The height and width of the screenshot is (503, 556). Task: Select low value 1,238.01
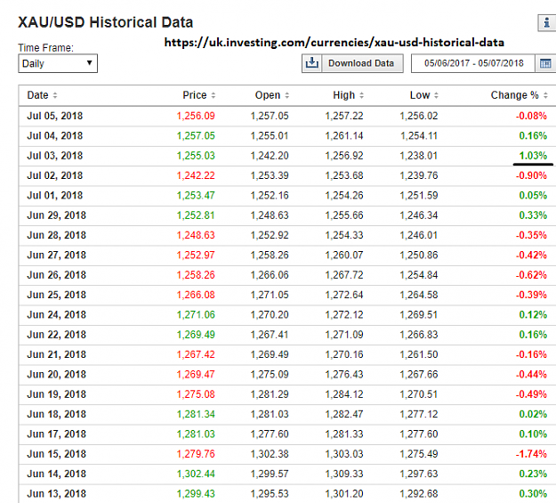pyautogui.click(x=418, y=156)
